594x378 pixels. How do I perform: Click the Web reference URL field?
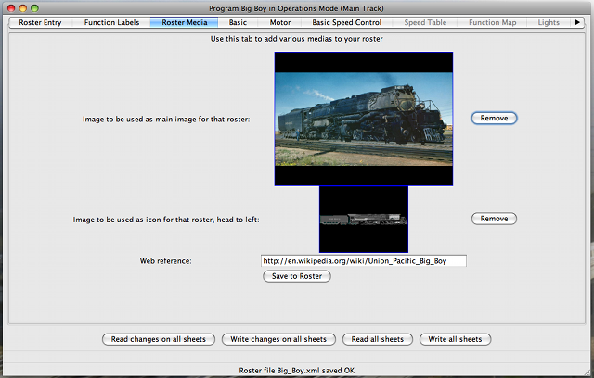point(364,261)
